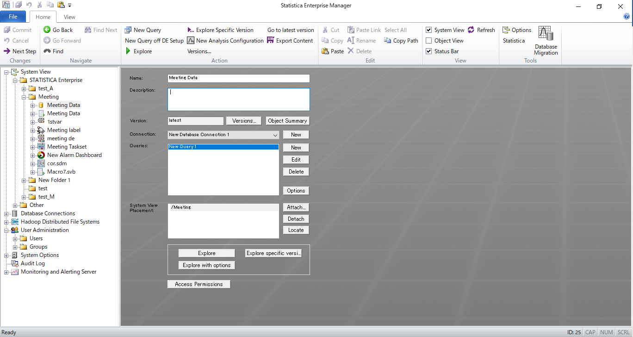Click the Copy Path icon
Viewport: 633px width, 337px height.
pyautogui.click(x=388, y=40)
